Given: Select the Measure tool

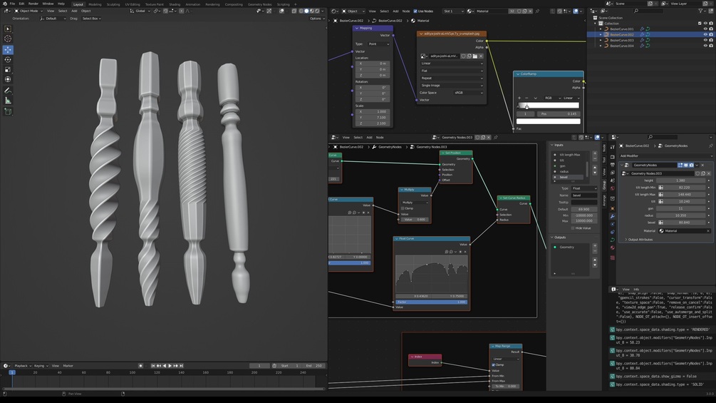Looking at the screenshot, I should coord(8,101).
